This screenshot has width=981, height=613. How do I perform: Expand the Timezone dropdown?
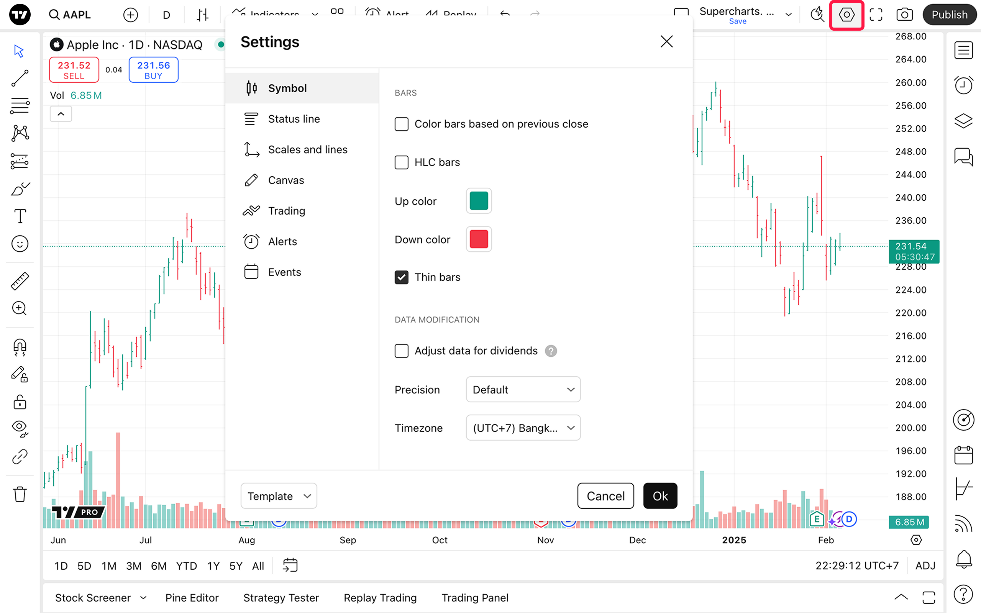click(x=523, y=428)
